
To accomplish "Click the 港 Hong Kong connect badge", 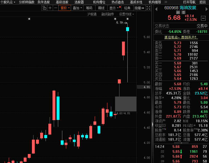I will [183, 12].
